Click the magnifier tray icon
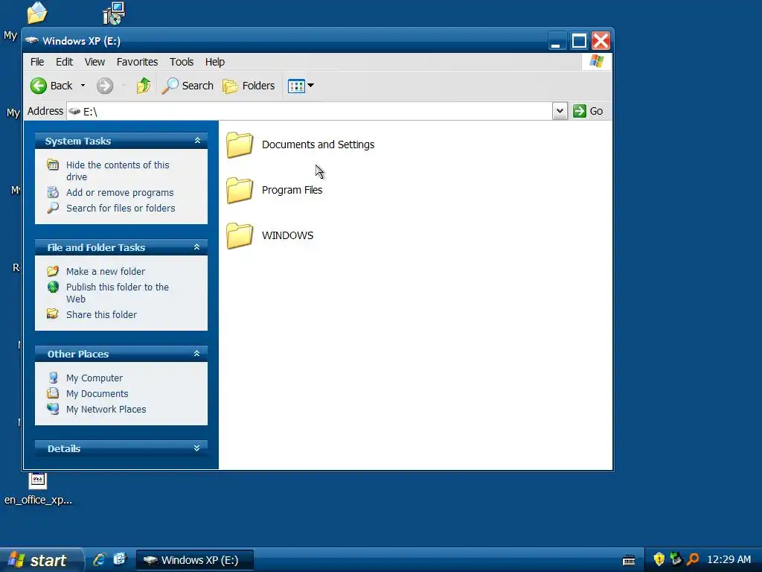Screen dimensions: 762x572 click(693, 559)
